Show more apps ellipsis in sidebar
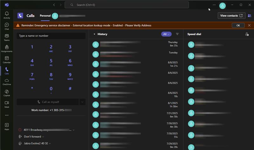254x150 pixels. (x=7, y=115)
